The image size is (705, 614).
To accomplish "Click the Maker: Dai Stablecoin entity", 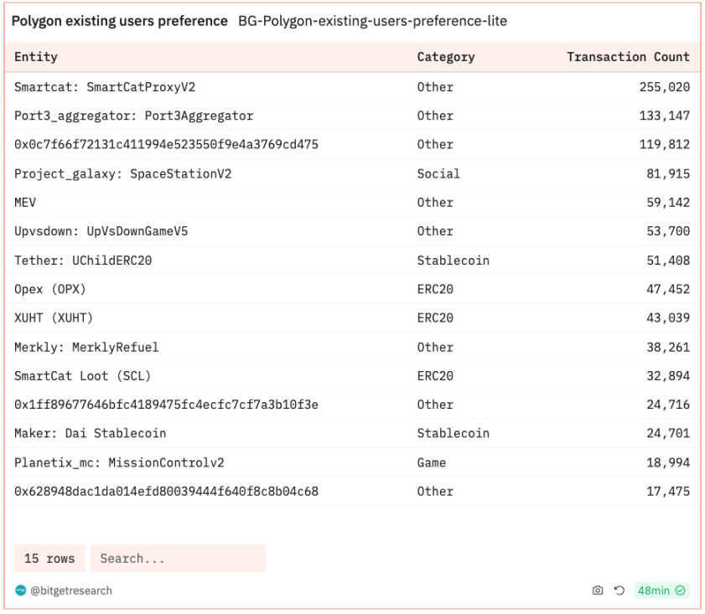I will pos(90,434).
